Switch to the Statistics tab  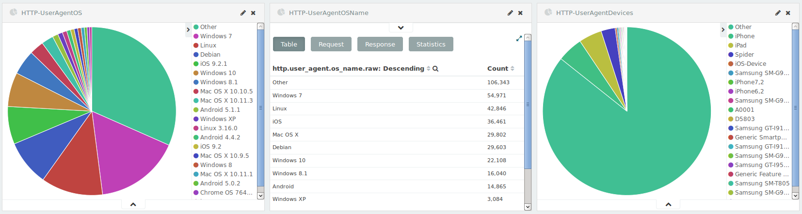(431, 44)
